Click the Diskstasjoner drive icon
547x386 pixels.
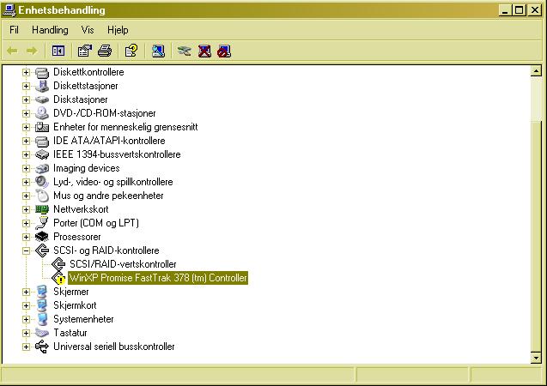42,100
